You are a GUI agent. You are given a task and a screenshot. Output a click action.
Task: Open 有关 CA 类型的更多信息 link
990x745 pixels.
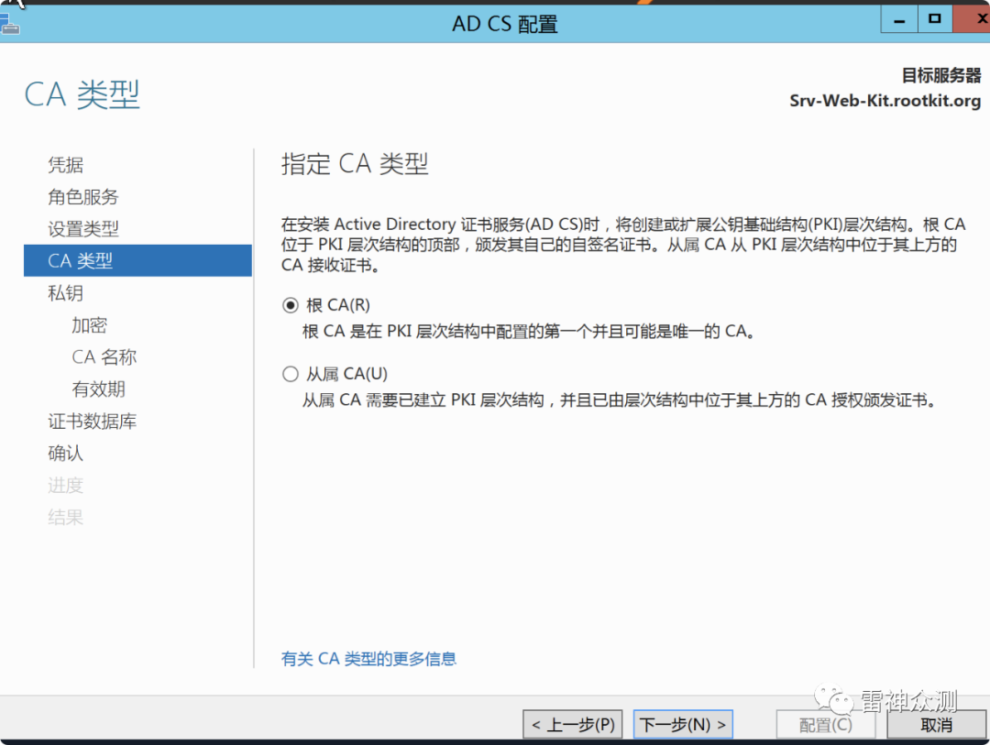(x=368, y=659)
